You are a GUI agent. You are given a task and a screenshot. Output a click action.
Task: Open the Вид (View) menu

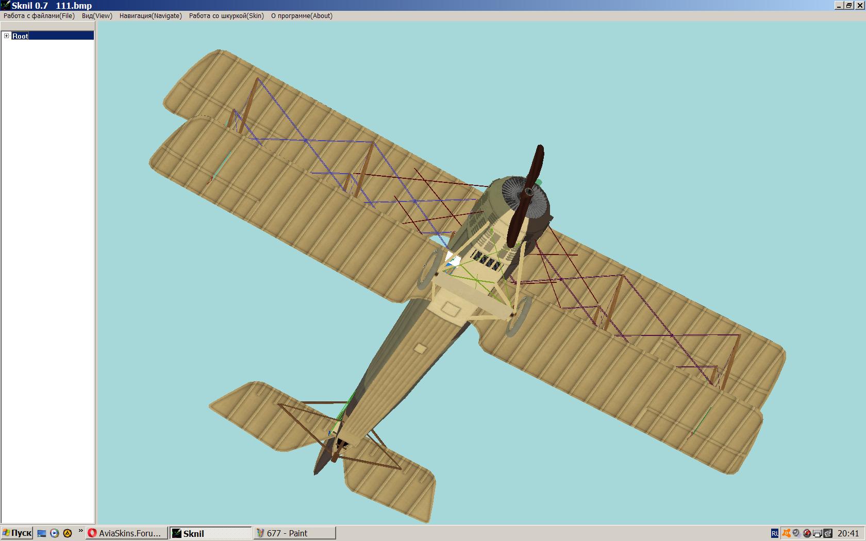(x=97, y=16)
